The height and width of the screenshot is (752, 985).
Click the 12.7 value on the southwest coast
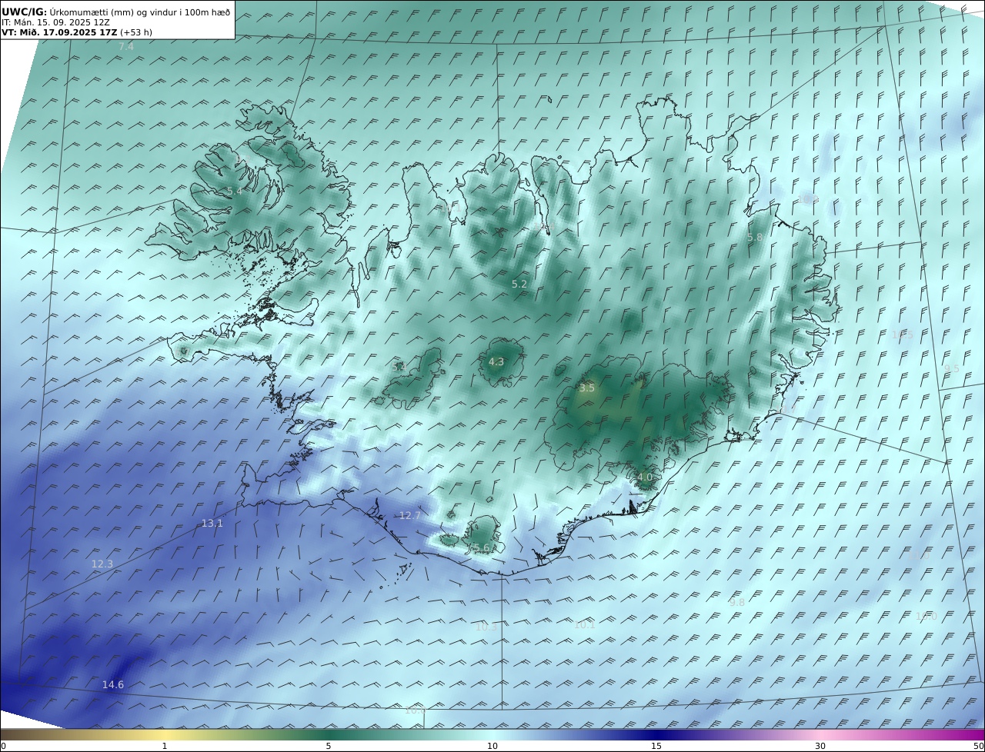(x=410, y=516)
